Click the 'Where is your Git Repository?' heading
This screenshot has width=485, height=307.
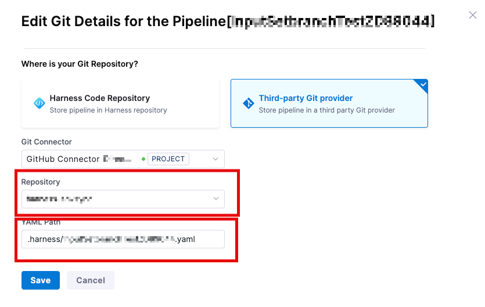80,64
